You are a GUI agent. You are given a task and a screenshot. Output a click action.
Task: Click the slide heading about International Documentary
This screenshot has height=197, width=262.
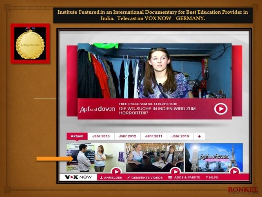[x=153, y=15]
